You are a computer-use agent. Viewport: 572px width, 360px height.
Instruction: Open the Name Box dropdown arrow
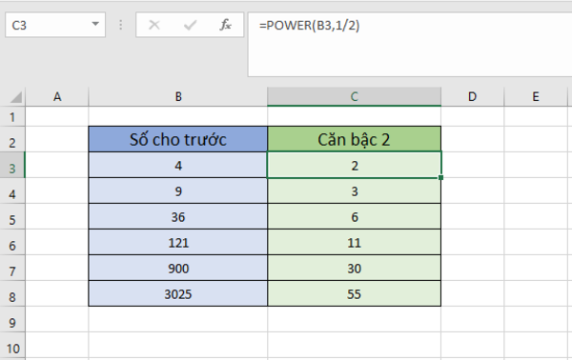coord(95,24)
